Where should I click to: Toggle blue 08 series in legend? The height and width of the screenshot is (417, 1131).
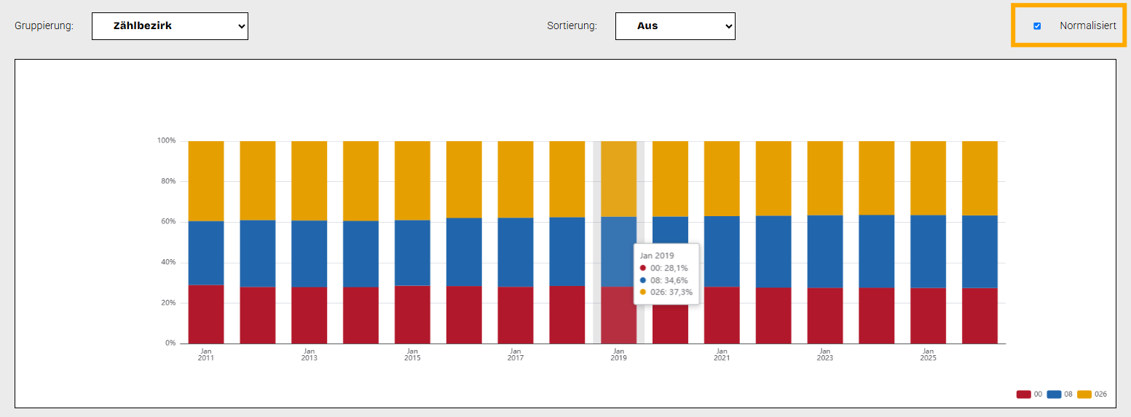coord(1060,394)
